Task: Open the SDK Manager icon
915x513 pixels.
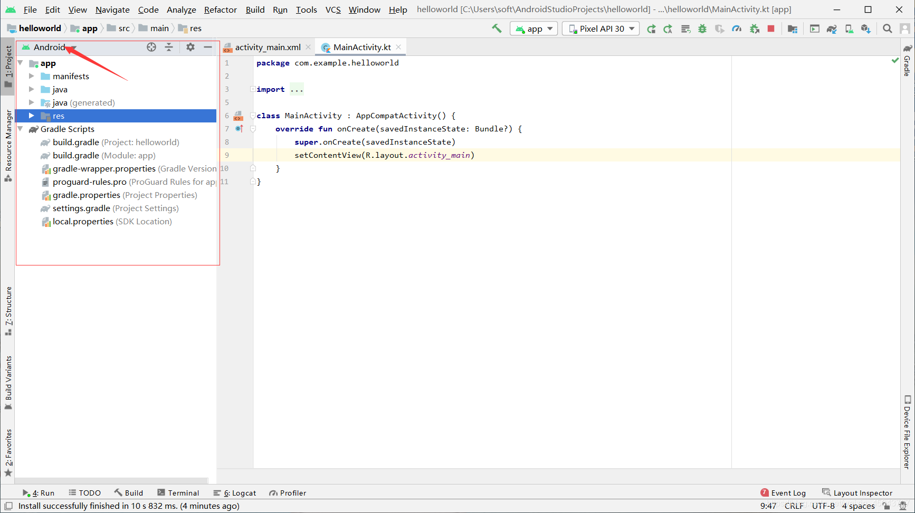Action: coord(866,28)
